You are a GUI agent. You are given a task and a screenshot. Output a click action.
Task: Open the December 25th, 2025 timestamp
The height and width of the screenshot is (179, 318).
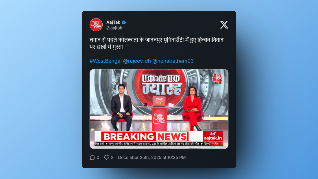pos(152,158)
